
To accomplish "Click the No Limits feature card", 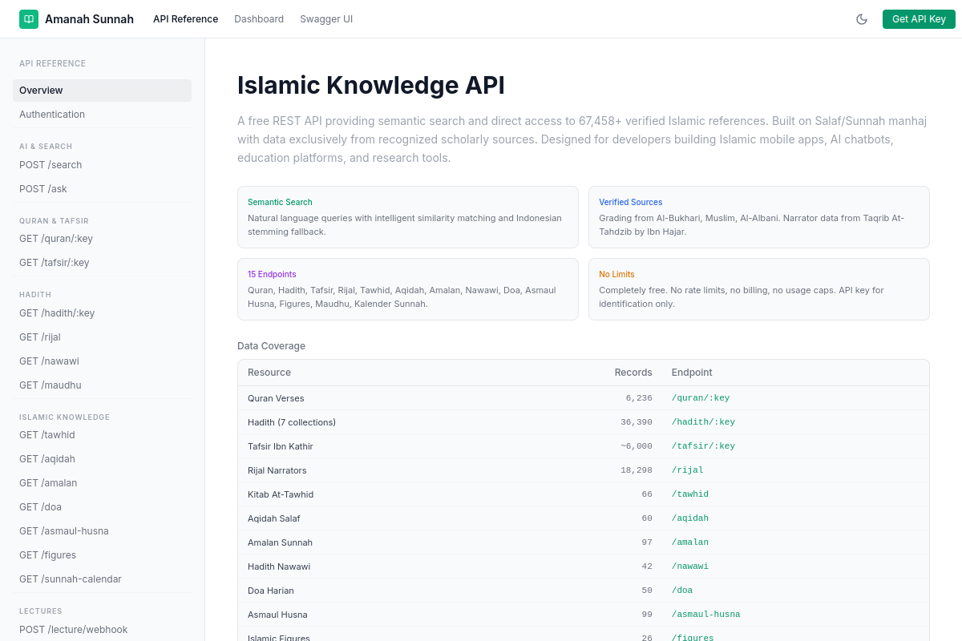I will [759, 289].
